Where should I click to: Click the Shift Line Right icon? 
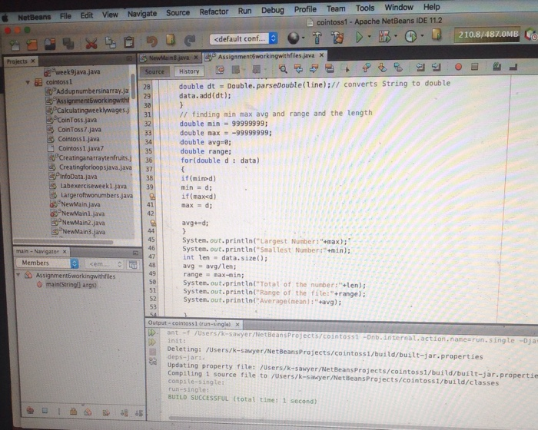[x=436, y=68]
